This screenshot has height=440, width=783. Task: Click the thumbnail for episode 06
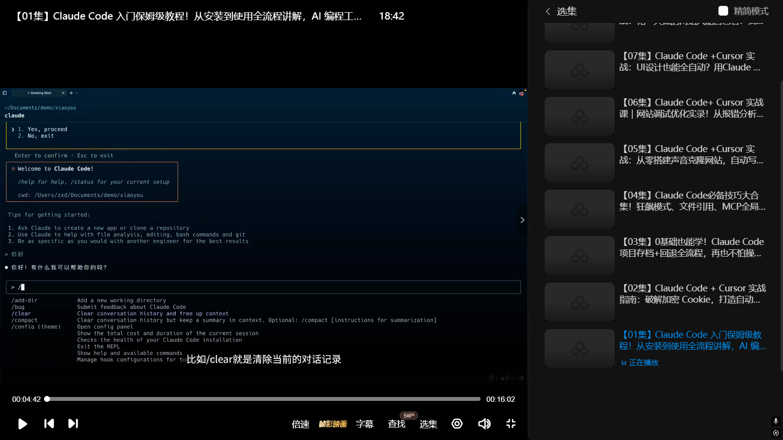[579, 116]
